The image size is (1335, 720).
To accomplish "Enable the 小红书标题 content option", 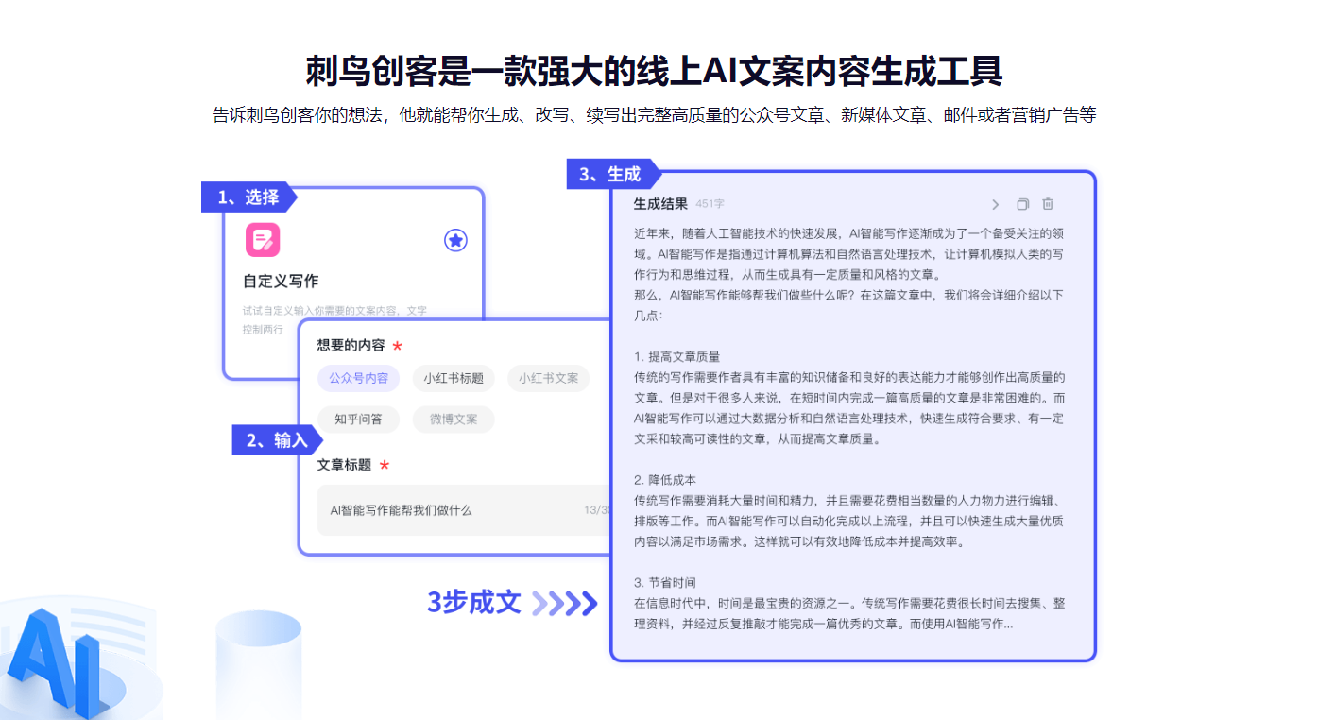I will point(454,378).
